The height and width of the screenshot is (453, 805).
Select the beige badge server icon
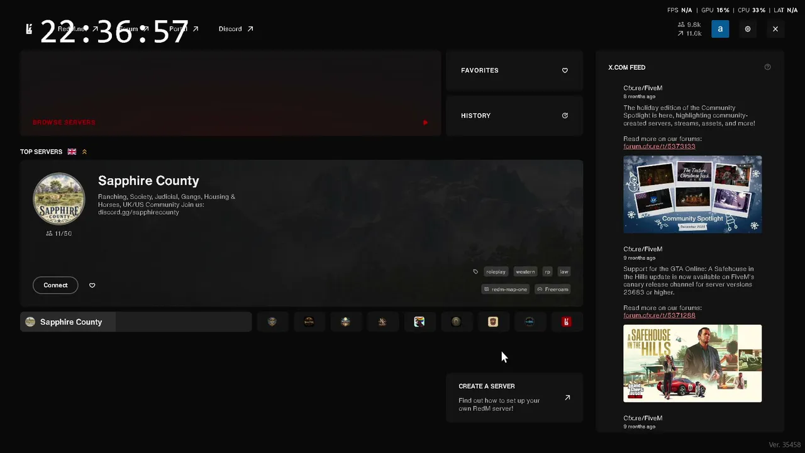(493, 322)
